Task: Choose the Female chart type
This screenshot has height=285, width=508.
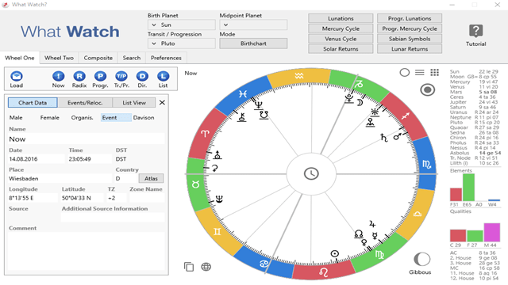Action: 49,118
